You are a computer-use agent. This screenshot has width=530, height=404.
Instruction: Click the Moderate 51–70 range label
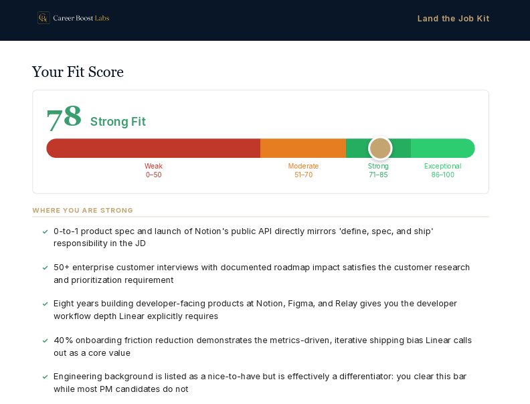click(303, 171)
